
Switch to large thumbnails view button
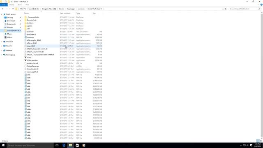(x=261, y=141)
